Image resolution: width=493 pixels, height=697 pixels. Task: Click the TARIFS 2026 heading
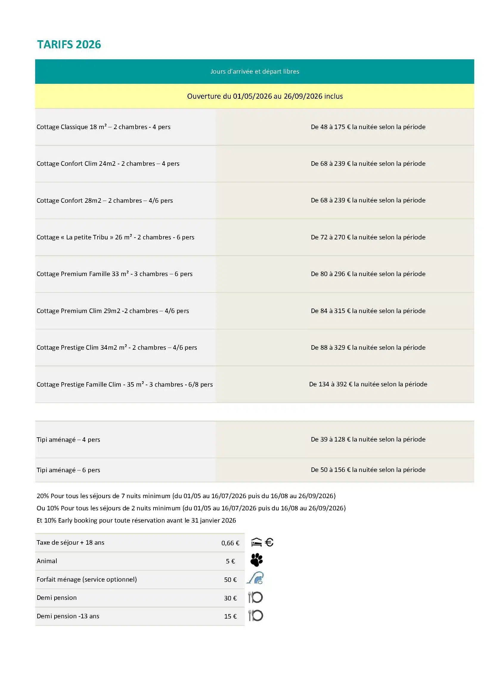[x=69, y=45]
